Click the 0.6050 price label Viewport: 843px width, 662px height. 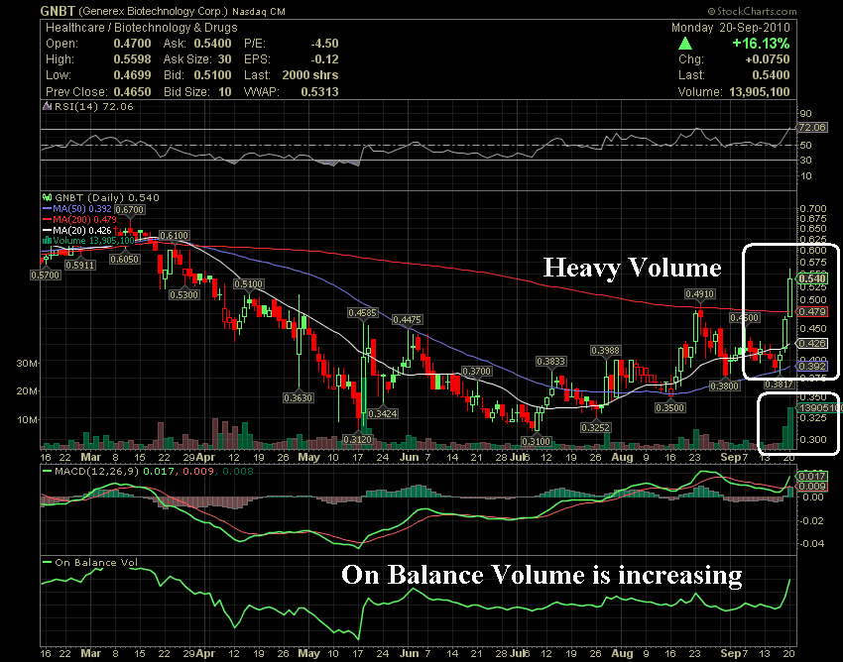[125, 259]
